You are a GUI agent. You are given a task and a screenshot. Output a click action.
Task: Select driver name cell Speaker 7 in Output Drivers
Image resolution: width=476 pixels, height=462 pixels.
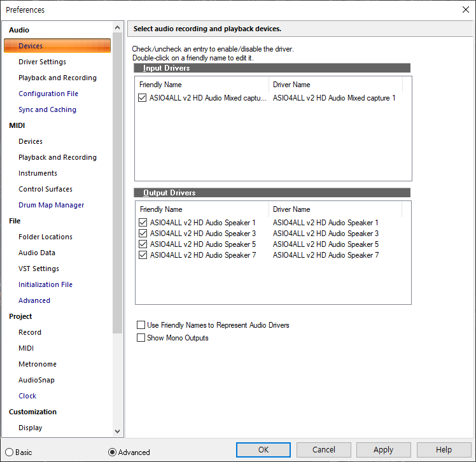(326, 255)
